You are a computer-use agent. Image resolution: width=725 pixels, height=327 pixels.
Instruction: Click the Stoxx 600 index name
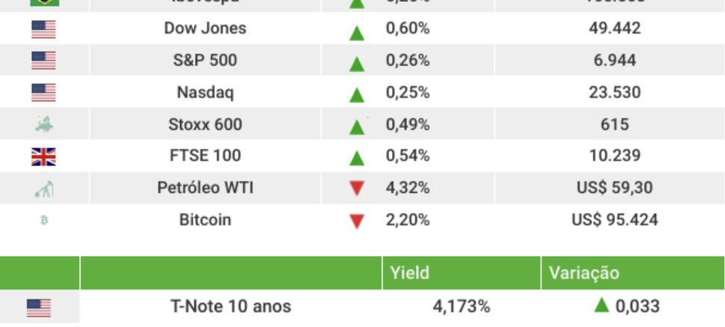(205, 124)
